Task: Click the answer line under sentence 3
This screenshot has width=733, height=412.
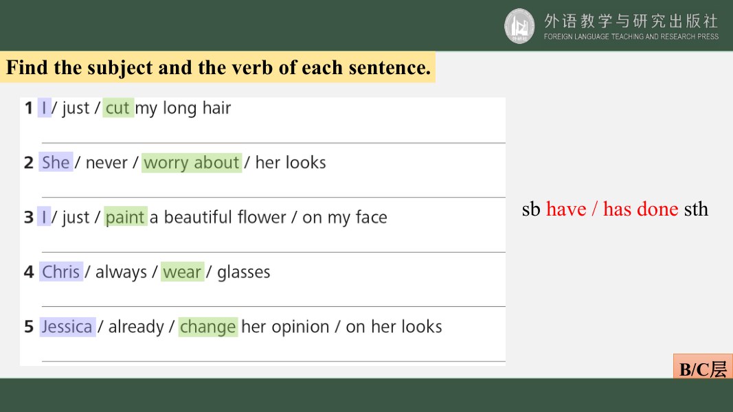Action: coord(273,252)
